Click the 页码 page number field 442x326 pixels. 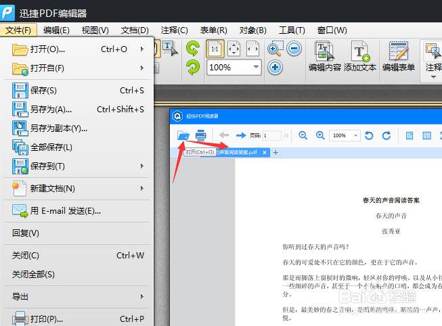[x=271, y=135]
